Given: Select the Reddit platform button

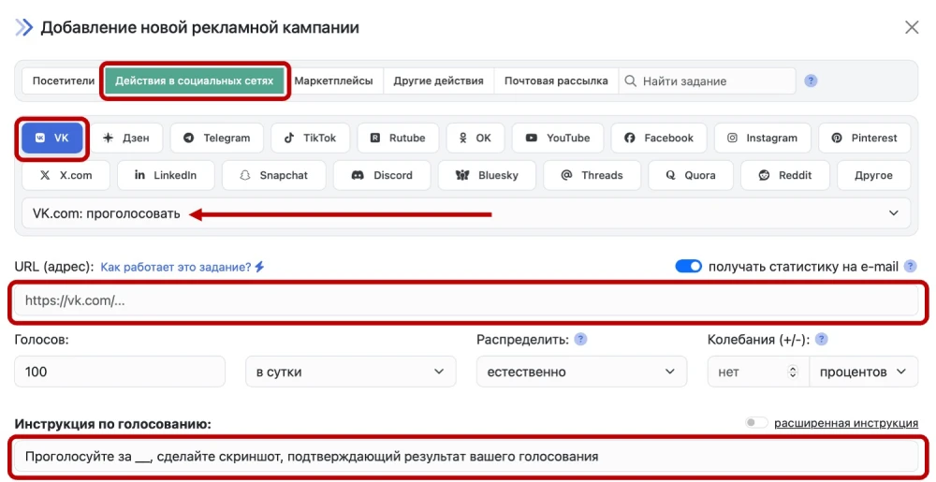Looking at the screenshot, I should click(786, 175).
